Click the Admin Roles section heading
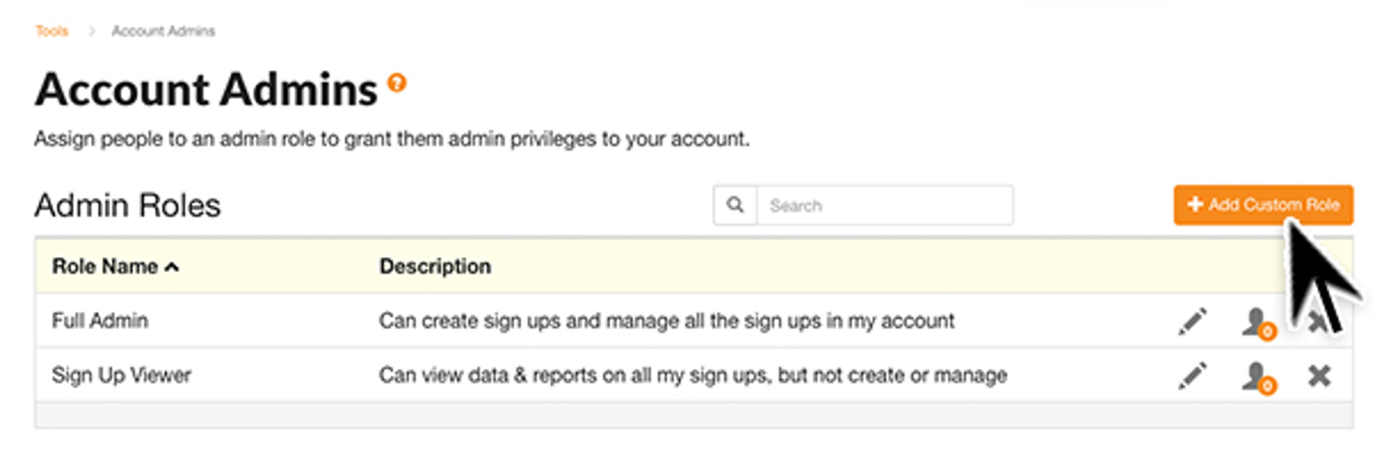 (x=128, y=205)
